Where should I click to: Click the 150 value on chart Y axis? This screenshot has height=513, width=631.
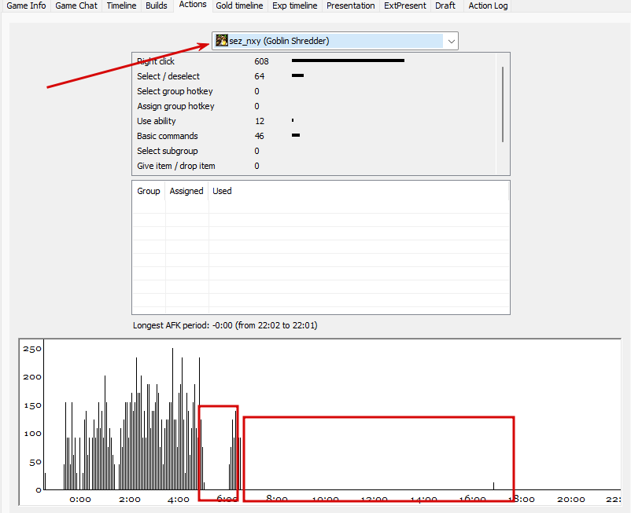tap(32, 405)
